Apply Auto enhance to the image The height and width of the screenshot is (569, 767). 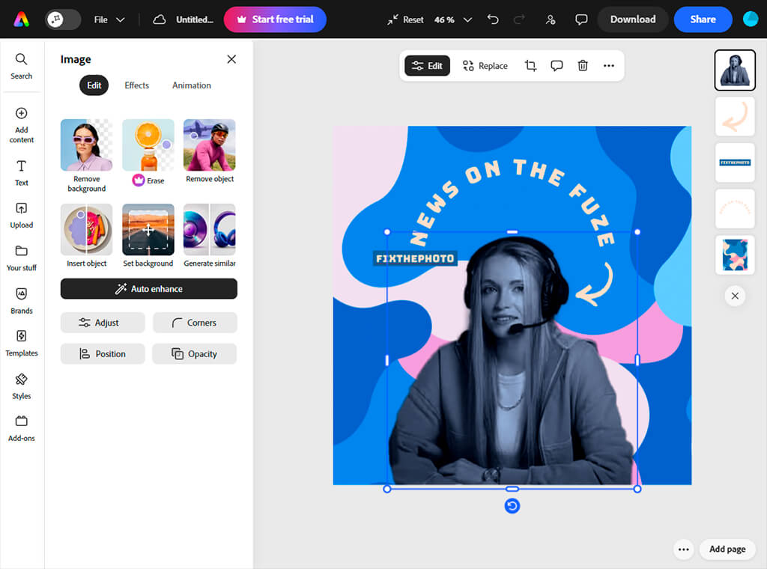point(149,289)
